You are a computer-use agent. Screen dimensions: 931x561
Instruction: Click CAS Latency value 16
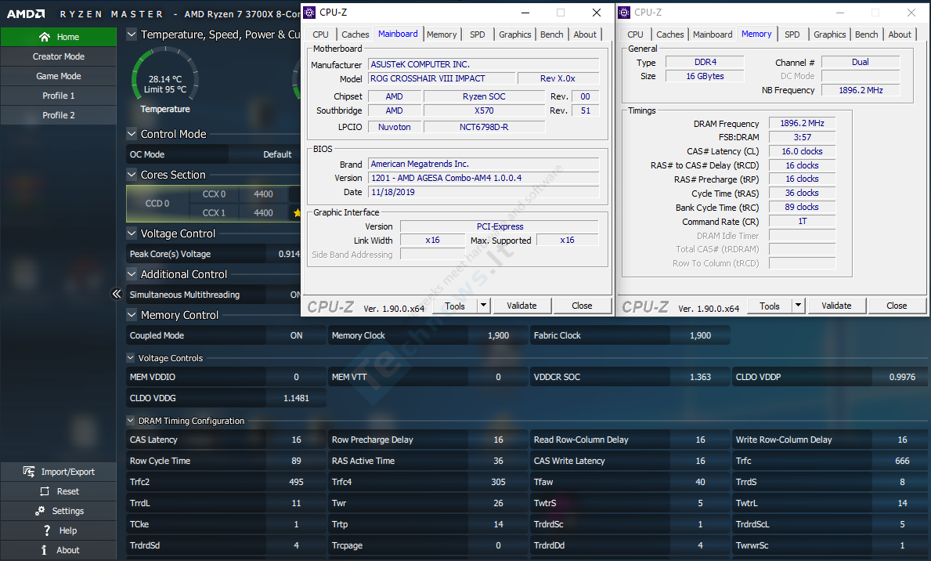[x=296, y=440]
